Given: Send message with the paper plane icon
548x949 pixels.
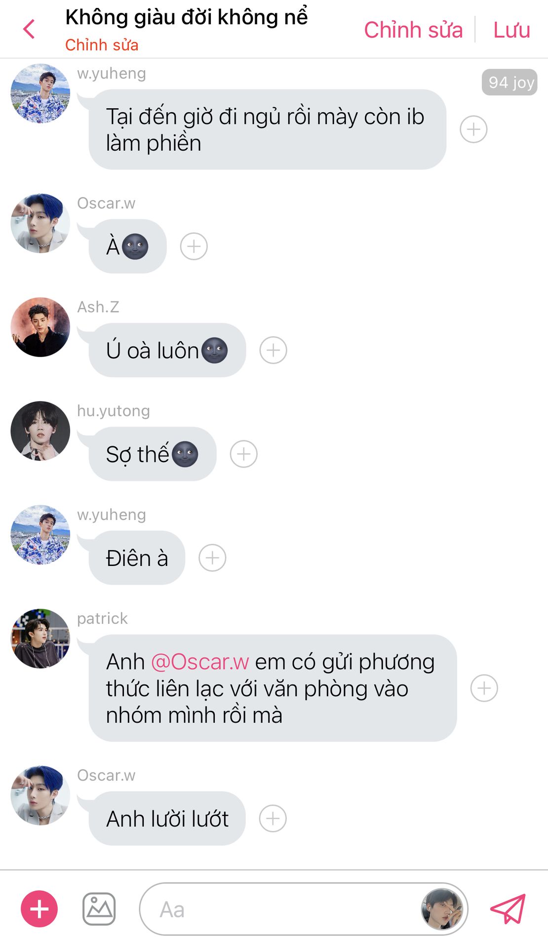Looking at the screenshot, I should point(508,908).
